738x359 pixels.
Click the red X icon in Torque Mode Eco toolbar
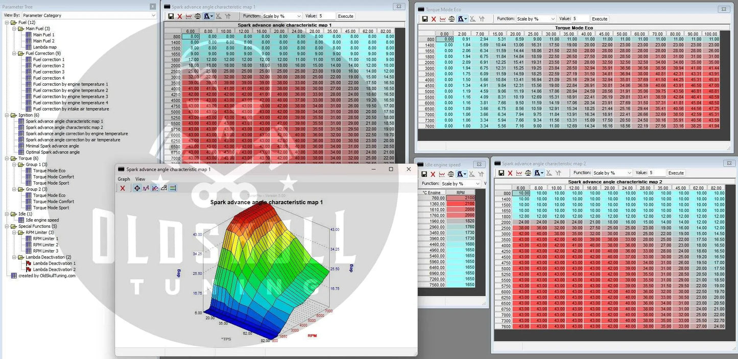[x=434, y=19]
